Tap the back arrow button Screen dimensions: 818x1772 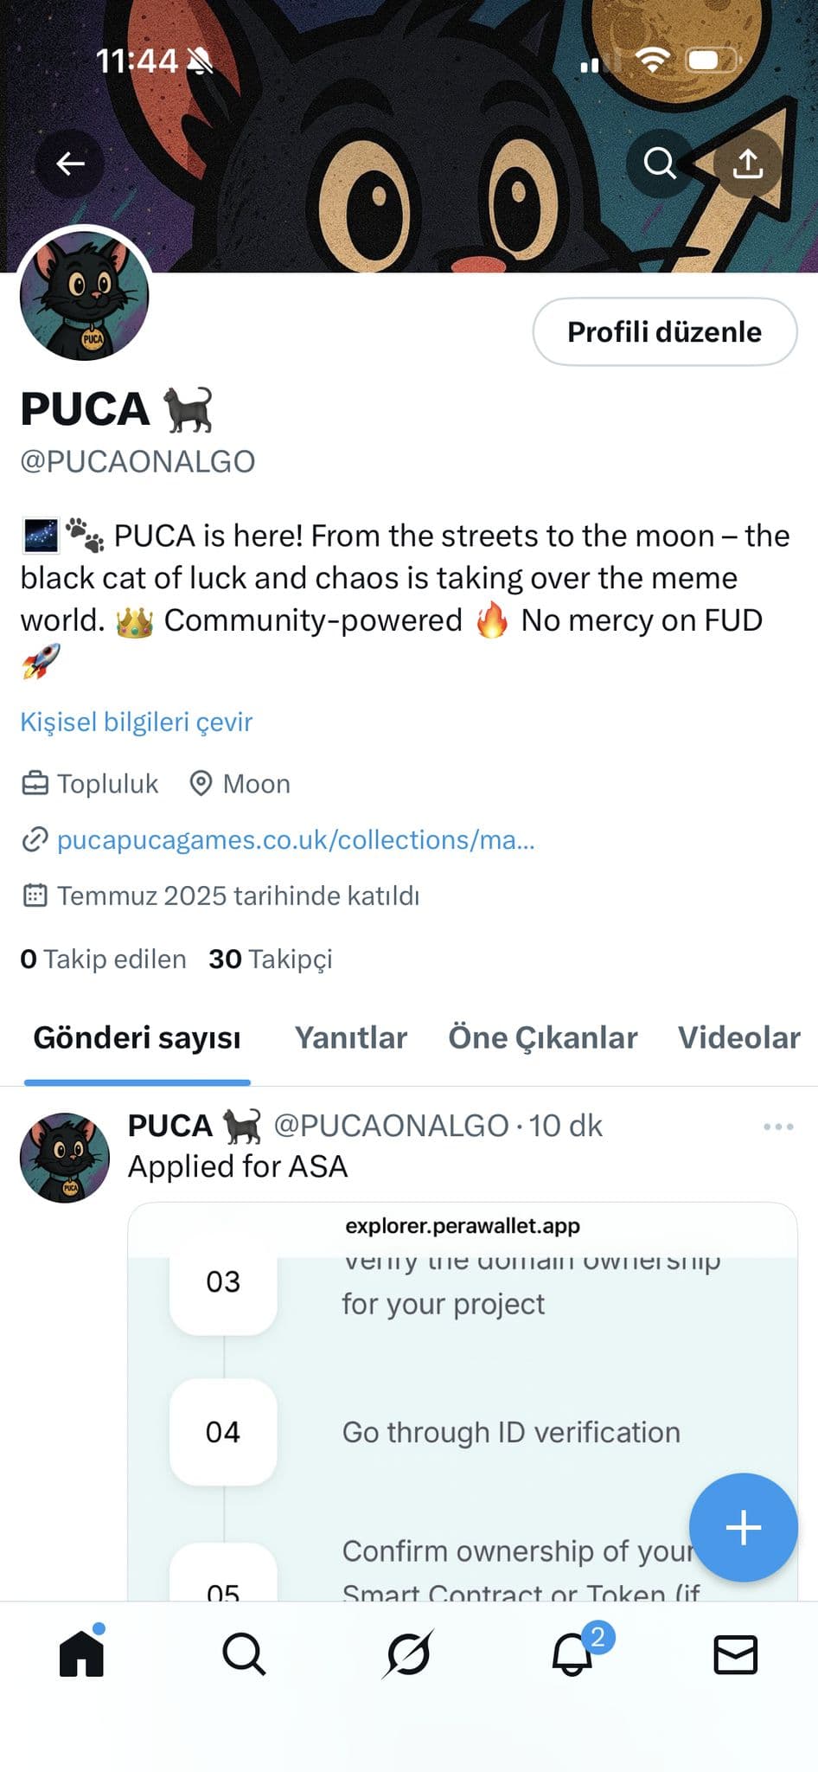[70, 163]
